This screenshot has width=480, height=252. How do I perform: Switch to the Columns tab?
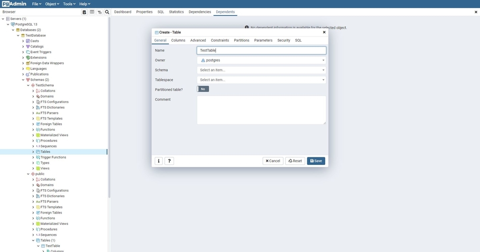point(178,40)
